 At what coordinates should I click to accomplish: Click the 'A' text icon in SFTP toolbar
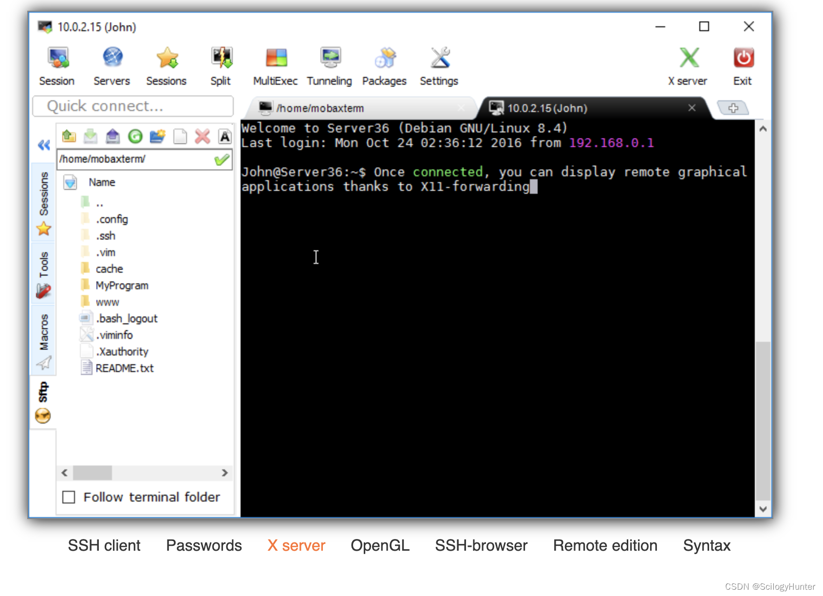pos(224,136)
